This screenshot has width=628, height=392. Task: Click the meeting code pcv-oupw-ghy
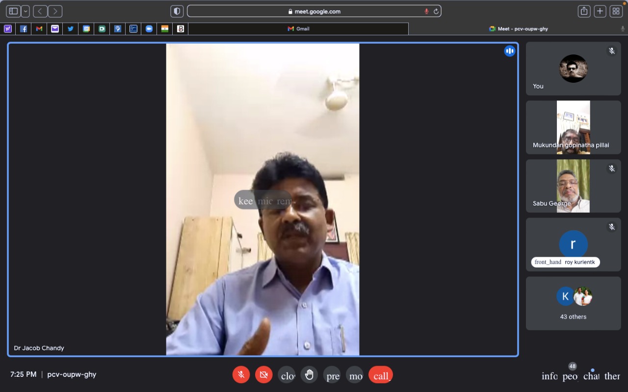pos(72,374)
